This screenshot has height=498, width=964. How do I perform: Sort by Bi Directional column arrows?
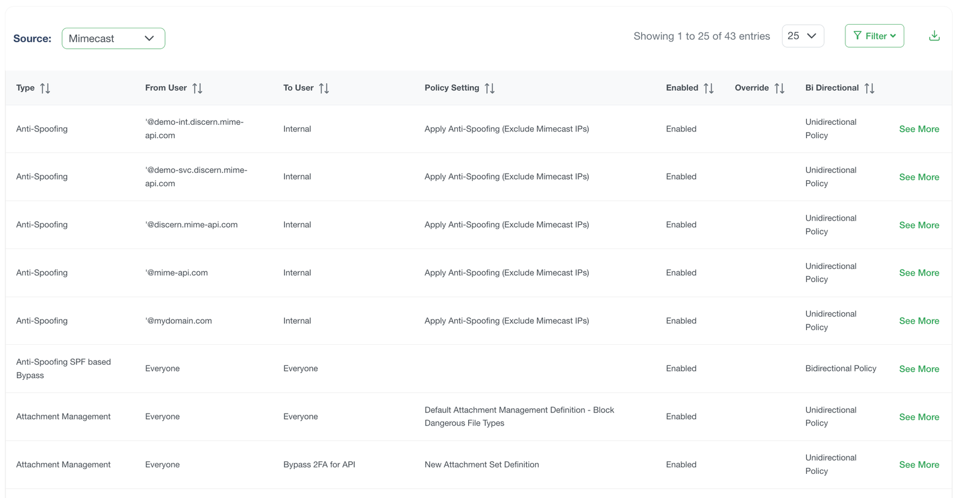[869, 88]
